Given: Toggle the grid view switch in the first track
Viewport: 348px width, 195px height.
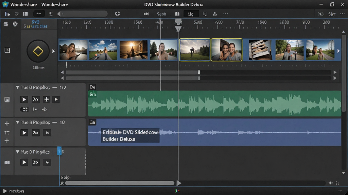Looking at the screenshot, I should (24, 109).
